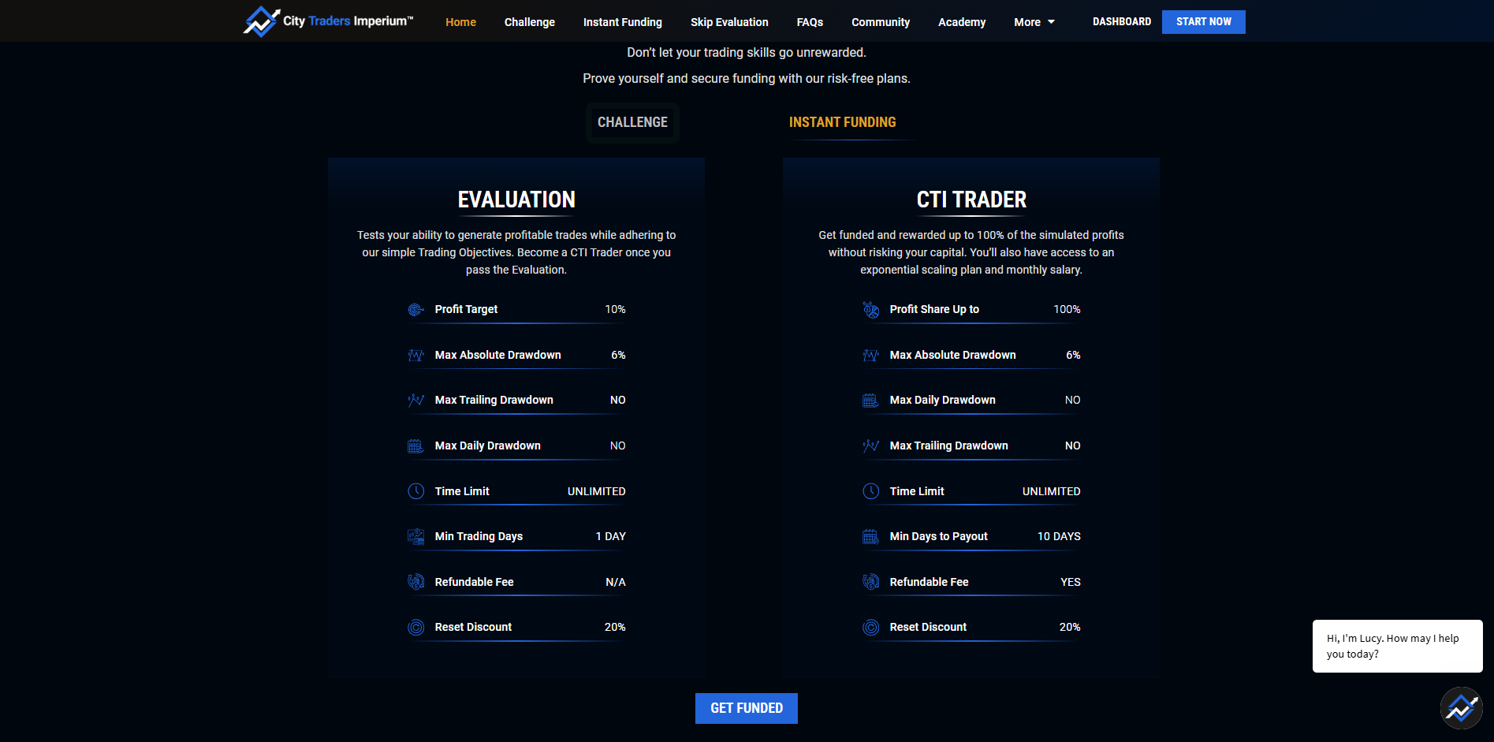This screenshot has width=1494, height=742.
Task: Click the Reset Discount icon in Evaluation
Action: [415, 628]
